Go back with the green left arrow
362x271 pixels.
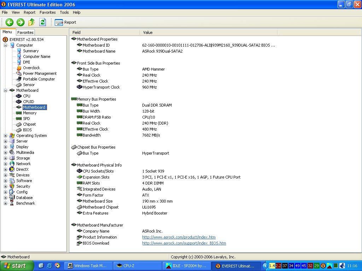(x=10, y=22)
